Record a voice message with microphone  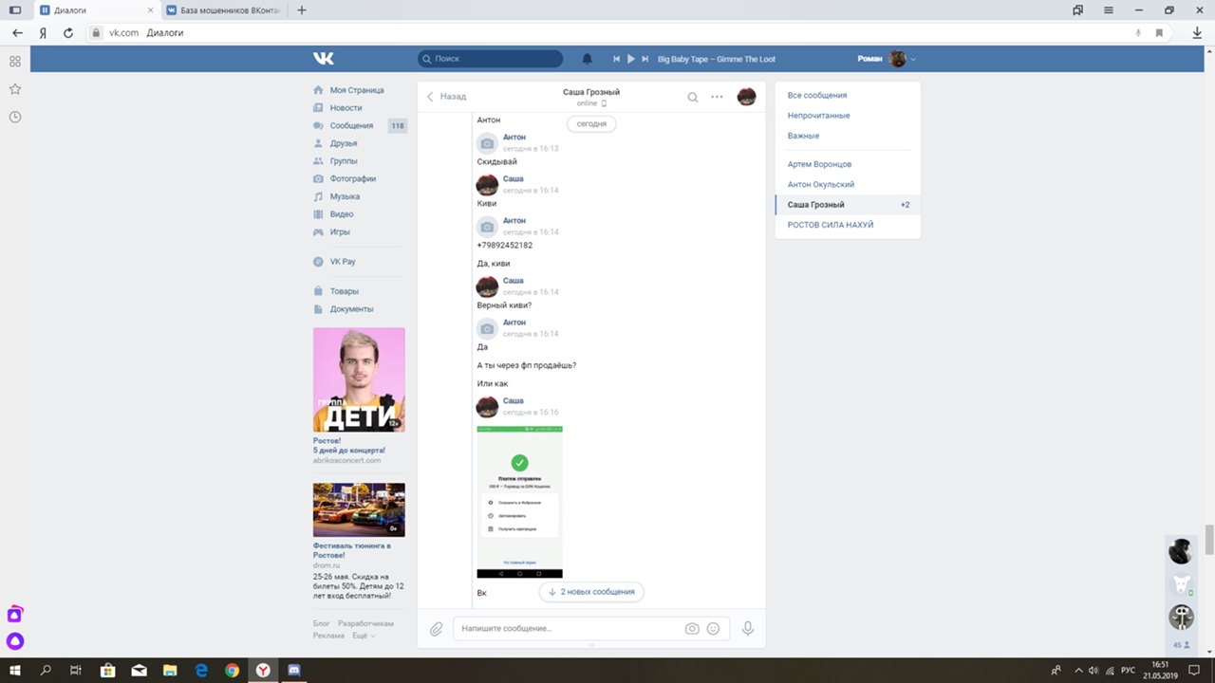click(748, 628)
